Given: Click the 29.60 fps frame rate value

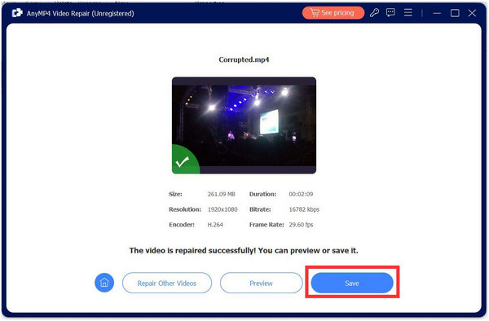Looking at the screenshot, I should [301, 225].
